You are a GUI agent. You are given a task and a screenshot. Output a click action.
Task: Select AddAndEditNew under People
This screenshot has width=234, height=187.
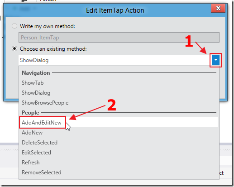pyautogui.click(x=42, y=123)
